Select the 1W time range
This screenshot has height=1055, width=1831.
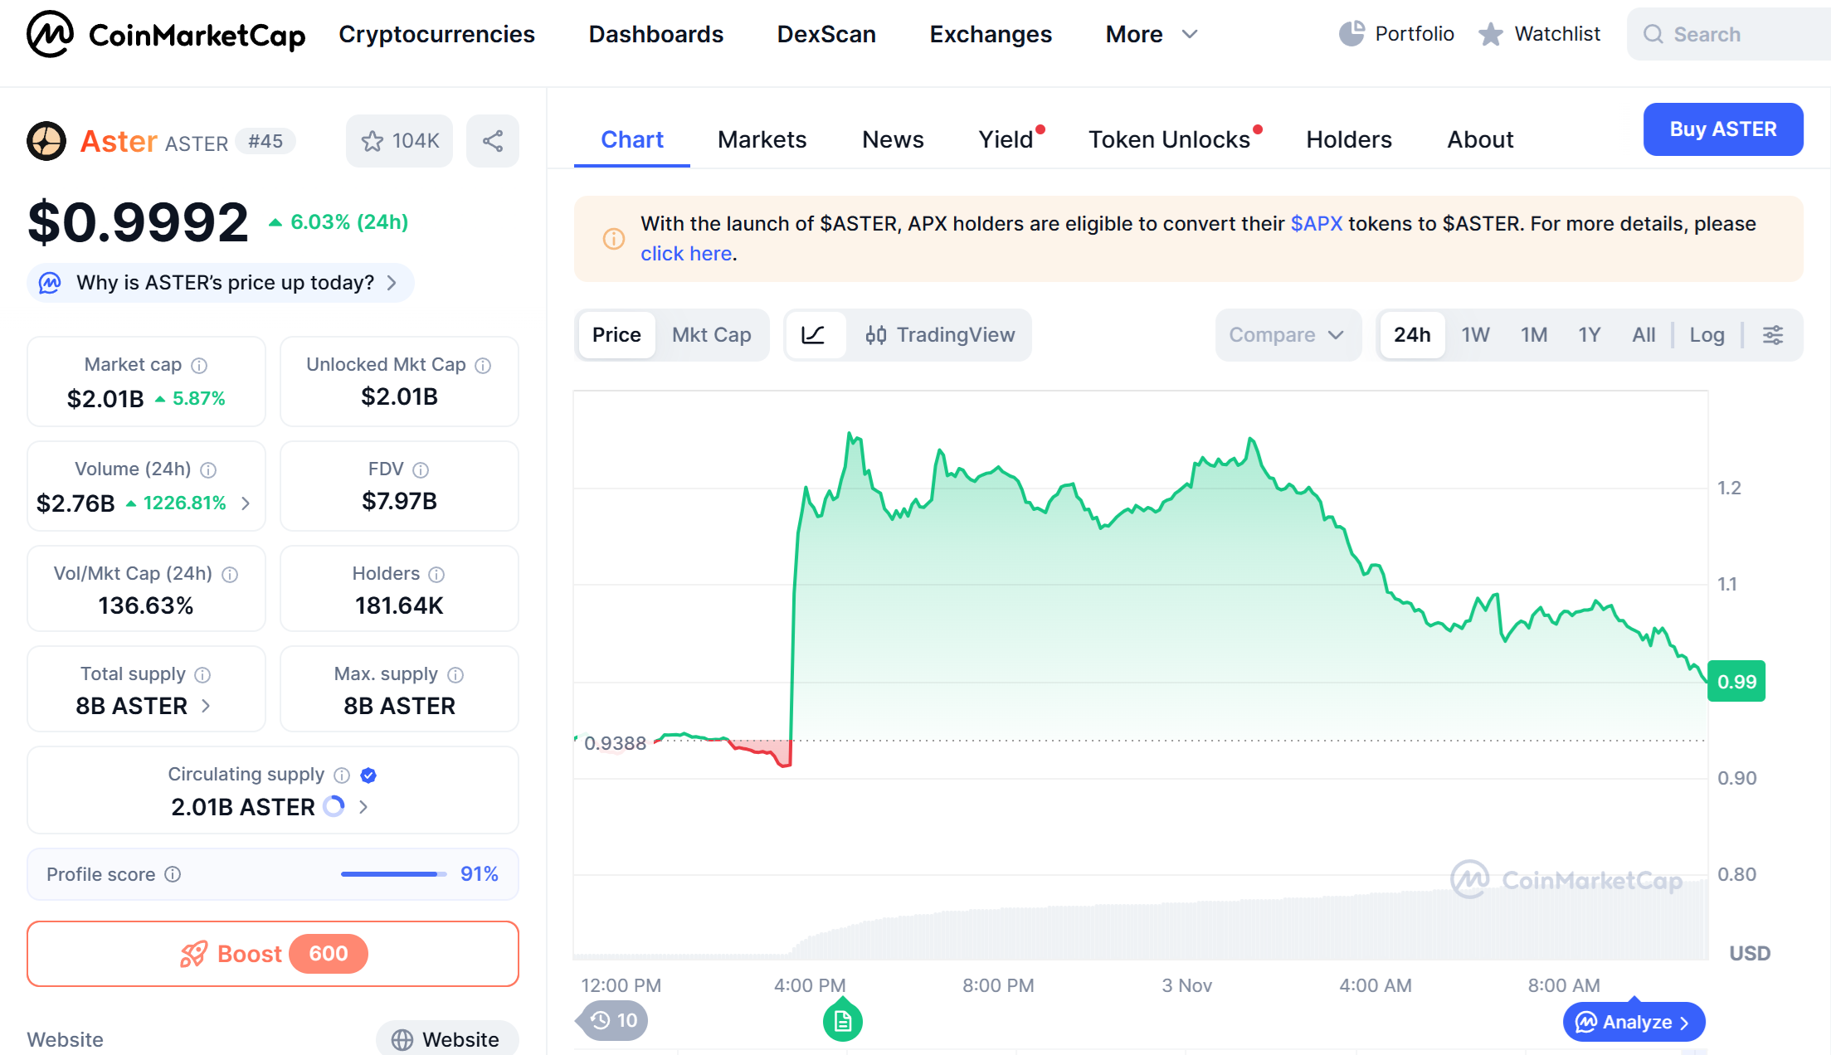1475,335
